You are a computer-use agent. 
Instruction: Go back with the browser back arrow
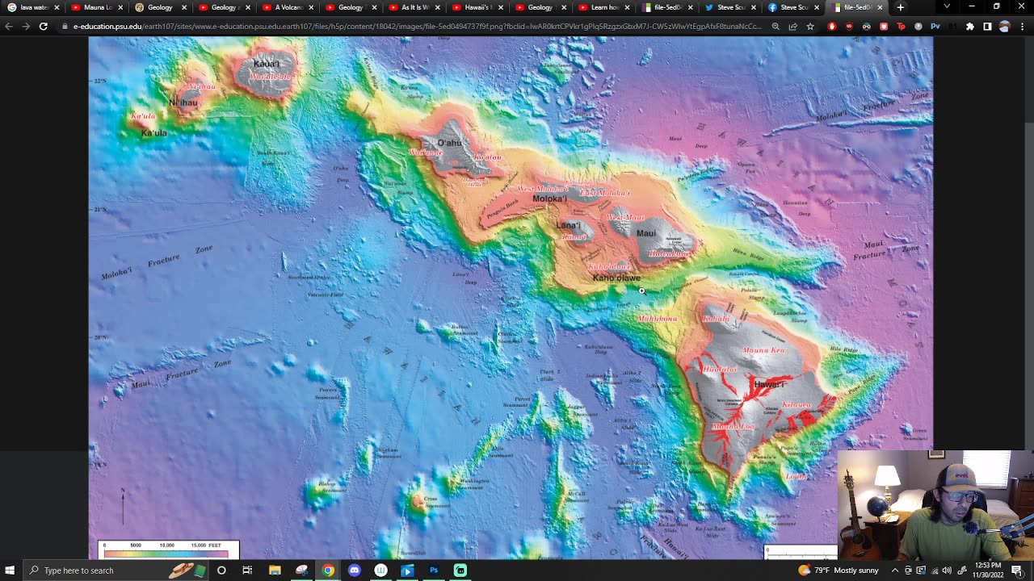click(9, 26)
